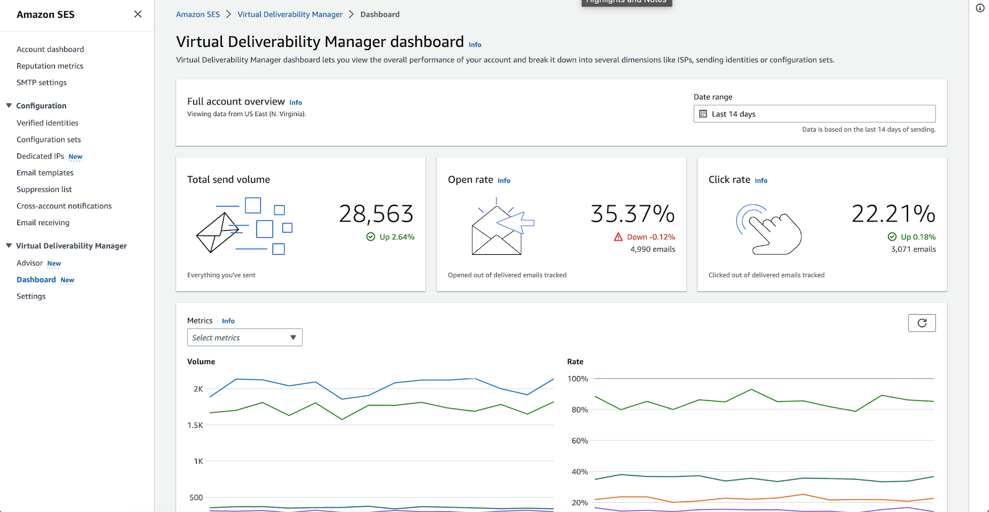Click the green check icon beside Up 0.18%
The height and width of the screenshot is (512, 989).
(x=892, y=237)
